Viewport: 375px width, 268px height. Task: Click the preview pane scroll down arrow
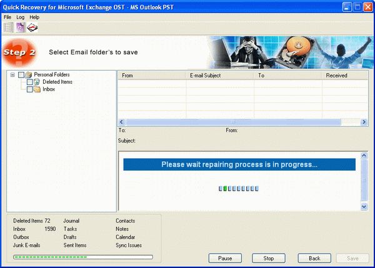[364, 207]
